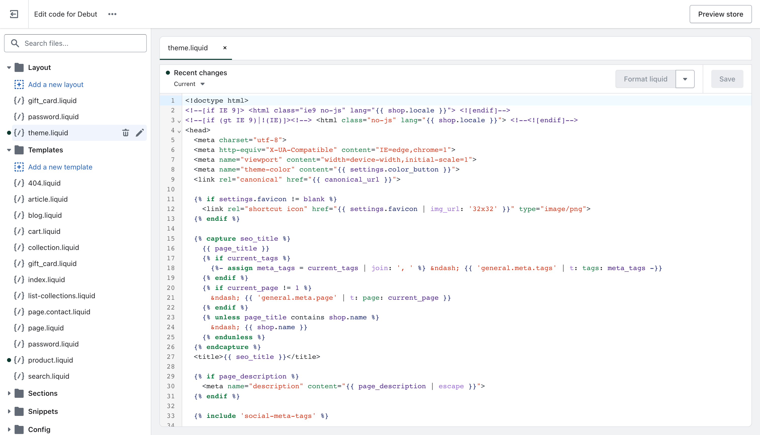Click the search magnifier icon

click(x=15, y=43)
